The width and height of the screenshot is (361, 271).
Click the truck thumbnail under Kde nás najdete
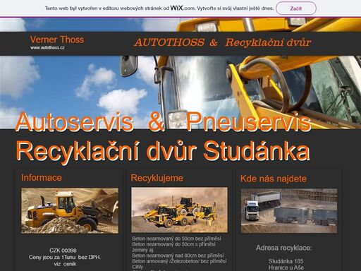pos(289,210)
